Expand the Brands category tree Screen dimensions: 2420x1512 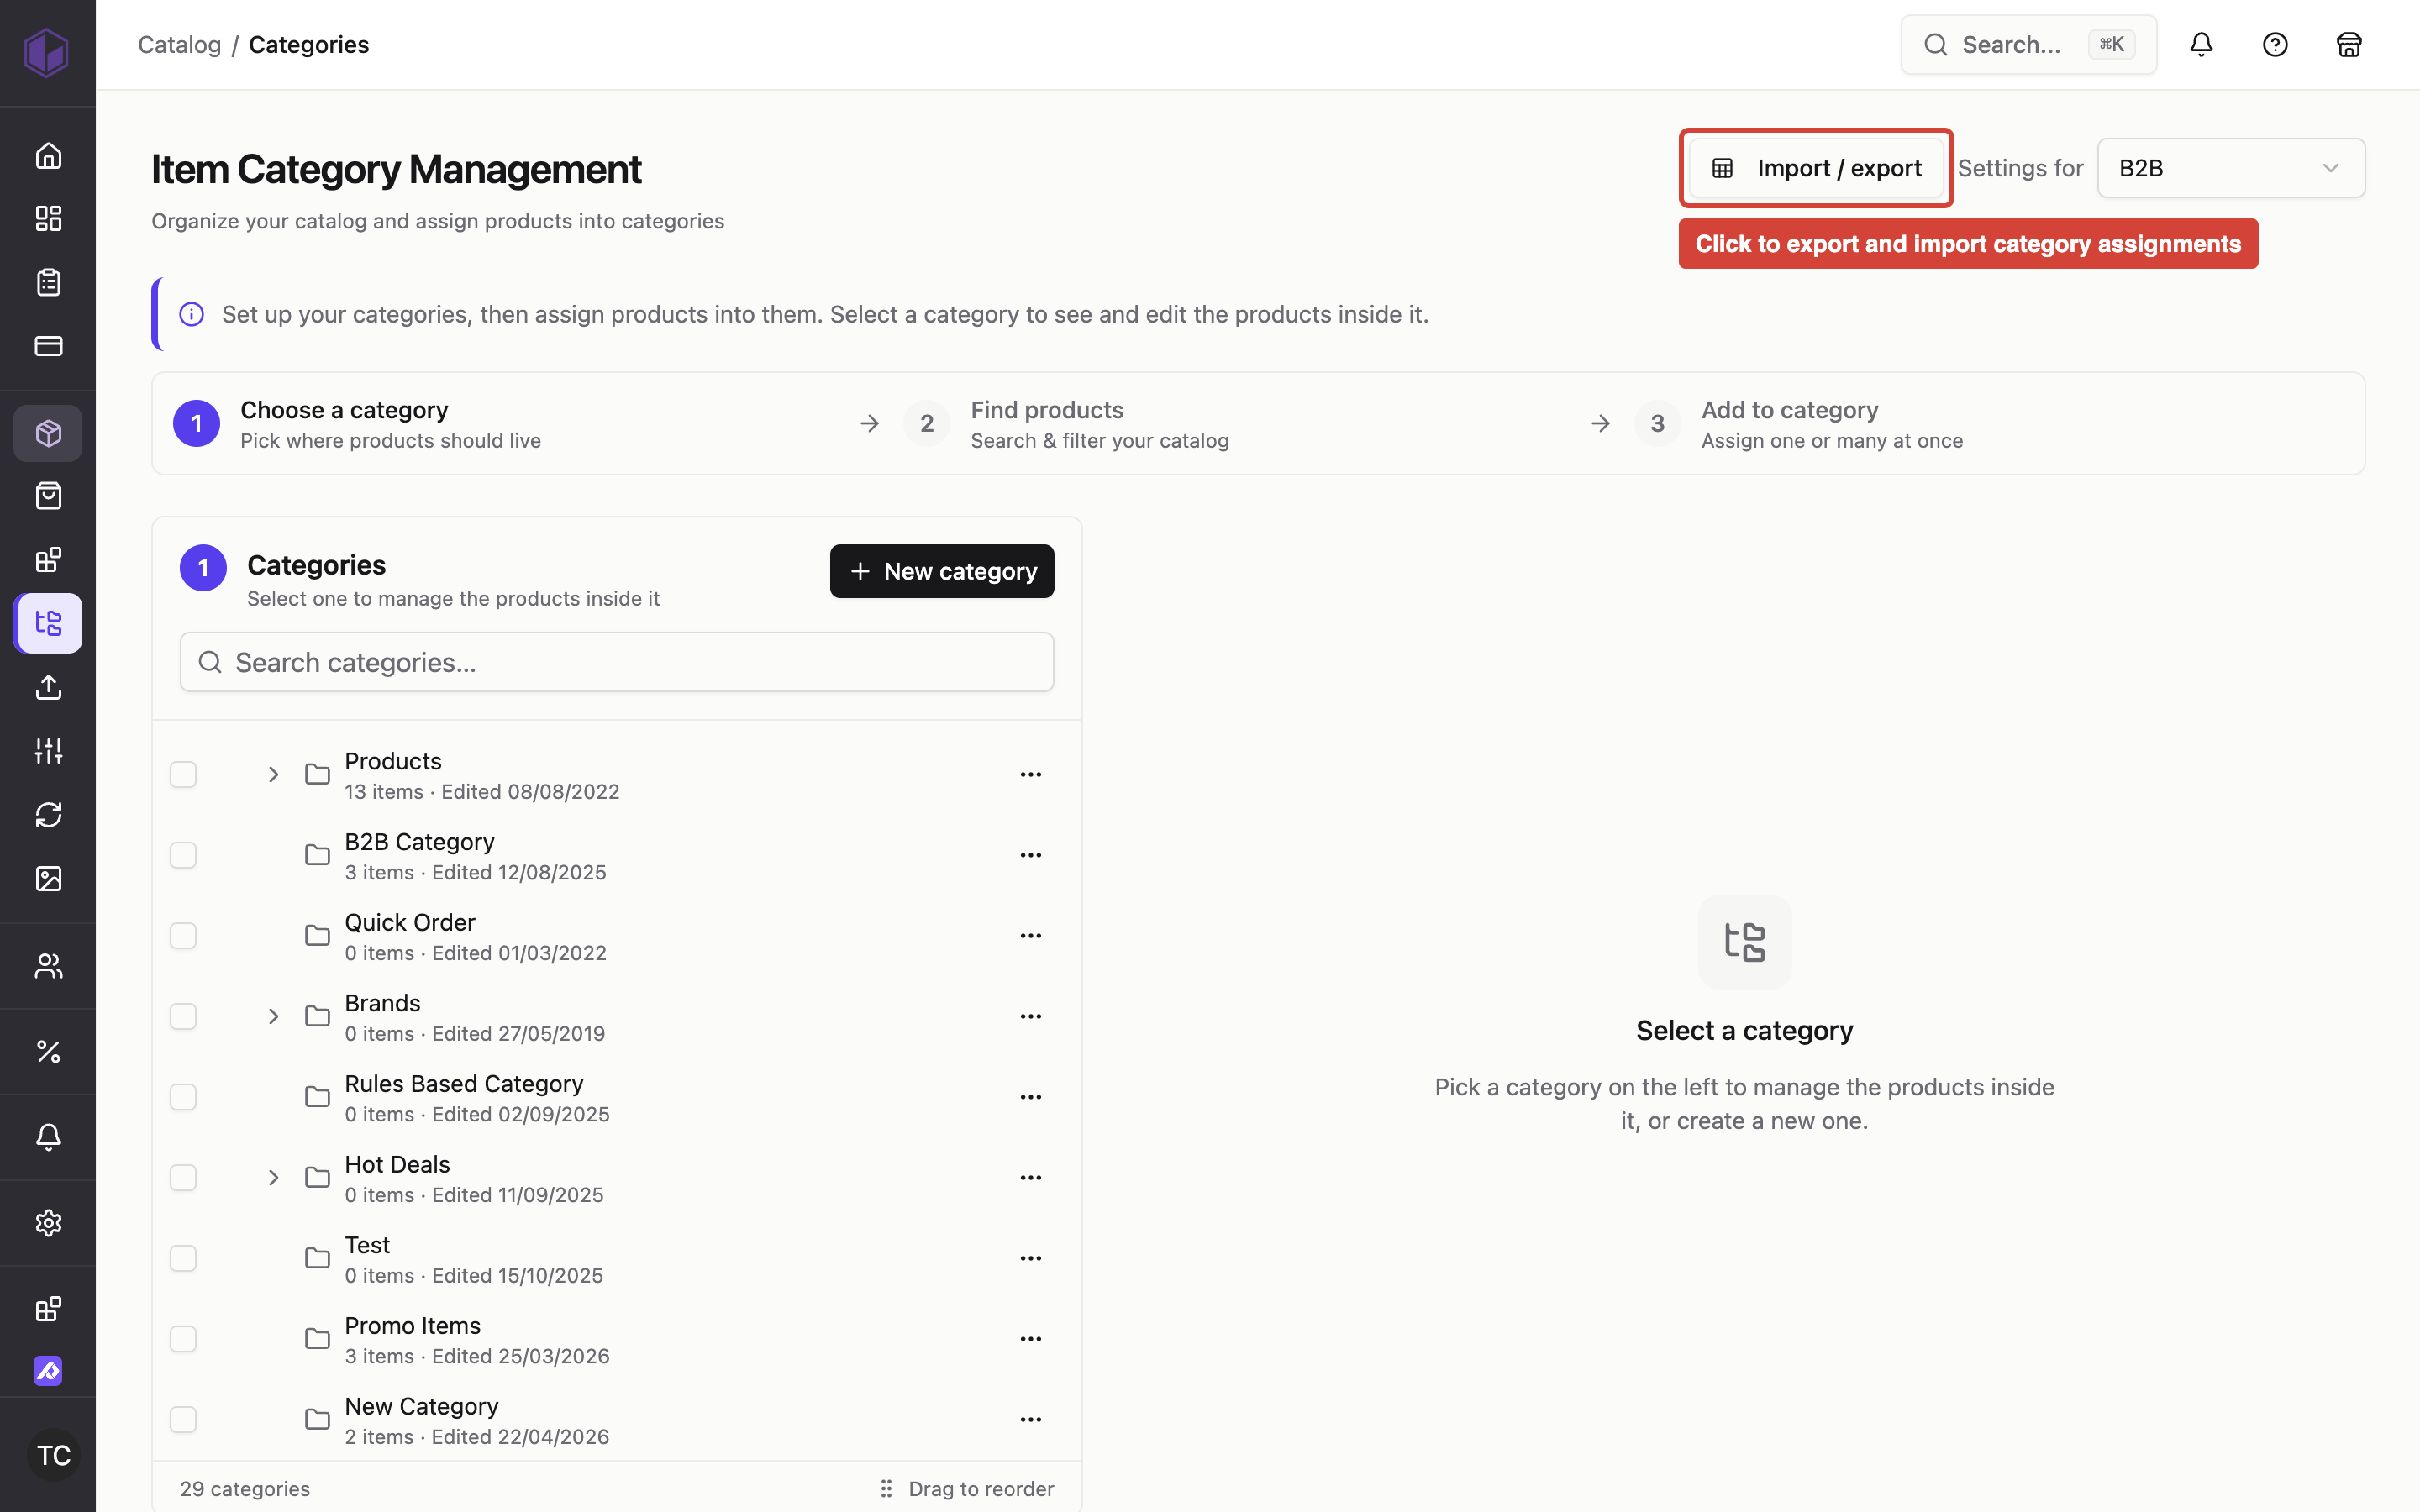pos(273,1016)
